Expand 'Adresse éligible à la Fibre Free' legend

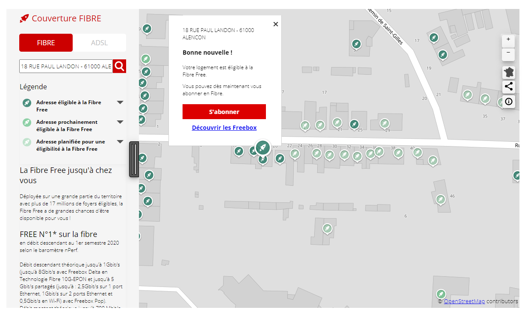click(120, 102)
